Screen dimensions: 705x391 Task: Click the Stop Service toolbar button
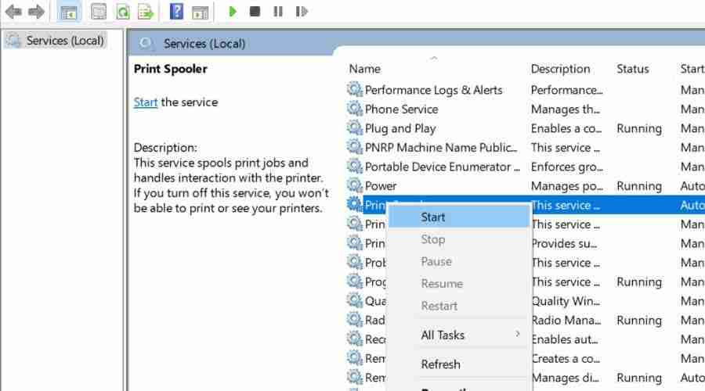tap(255, 11)
